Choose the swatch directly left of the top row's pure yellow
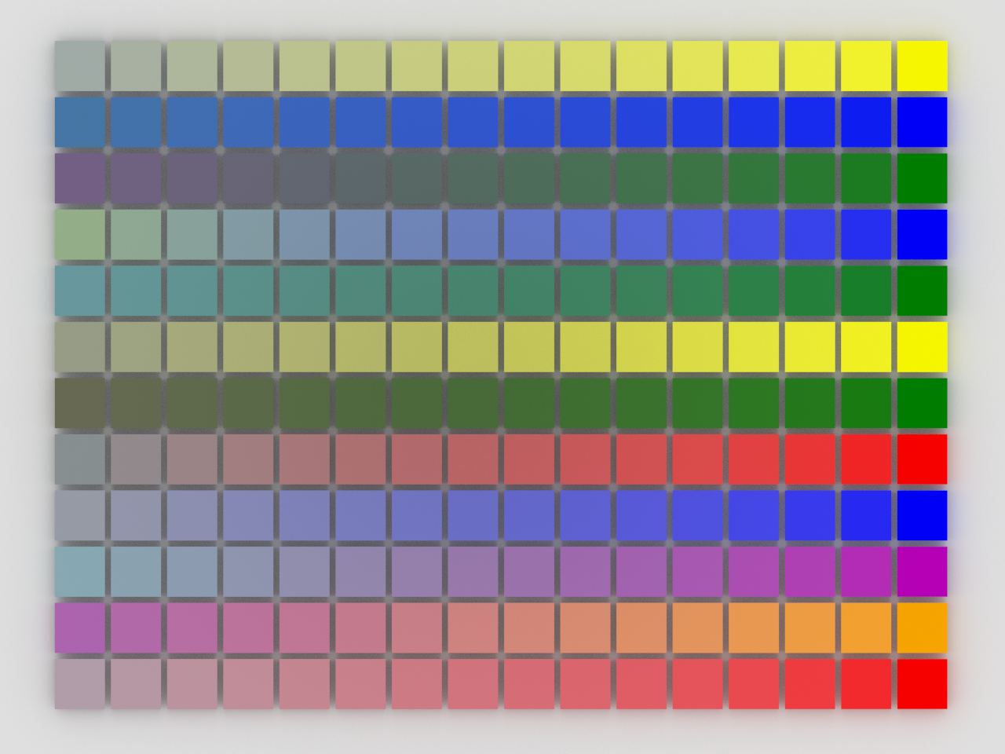The image size is (1005, 754). click(866, 66)
